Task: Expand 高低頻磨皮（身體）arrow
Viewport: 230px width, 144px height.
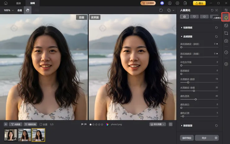Action: coord(217,53)
